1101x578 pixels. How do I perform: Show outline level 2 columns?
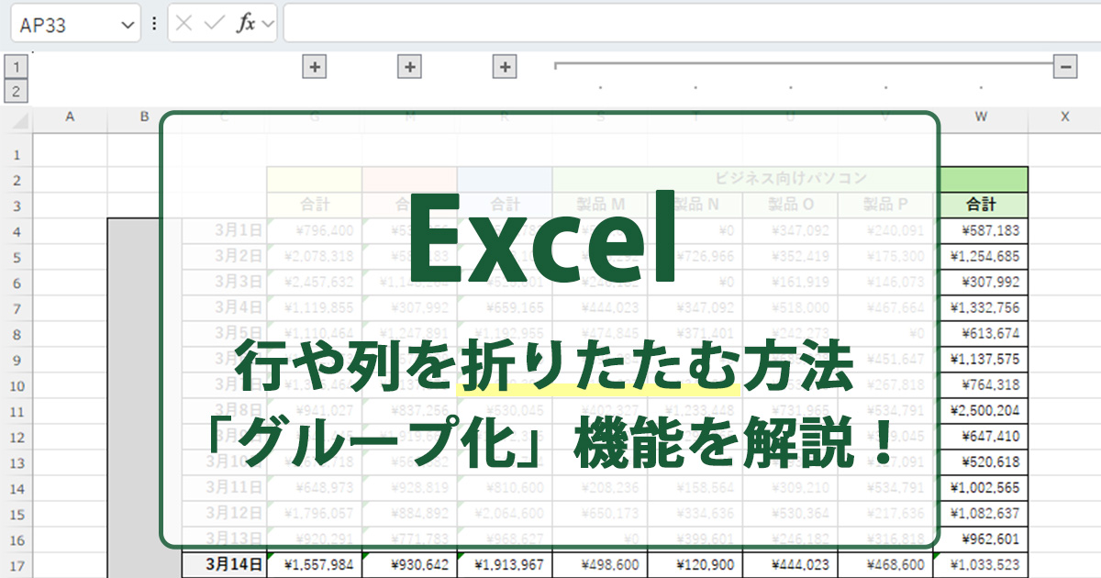pos(17,91)
